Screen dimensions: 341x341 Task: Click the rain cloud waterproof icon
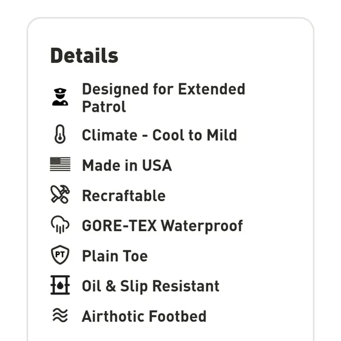coord(60,225)
